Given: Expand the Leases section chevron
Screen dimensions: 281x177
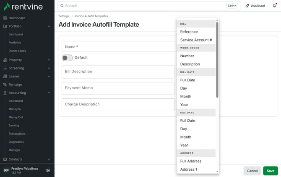Looking at the screenshot, I should pos(49,76).
